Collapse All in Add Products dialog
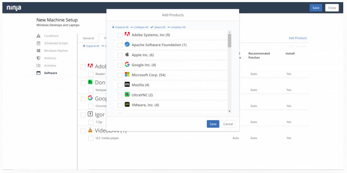The image size is (347, 173). pos(139,27)
